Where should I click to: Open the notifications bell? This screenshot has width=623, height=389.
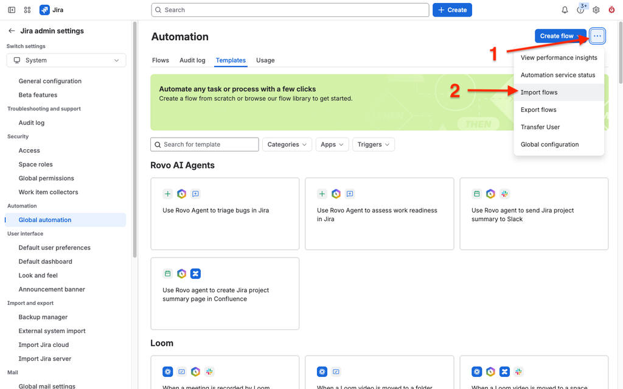click(565, 10)
